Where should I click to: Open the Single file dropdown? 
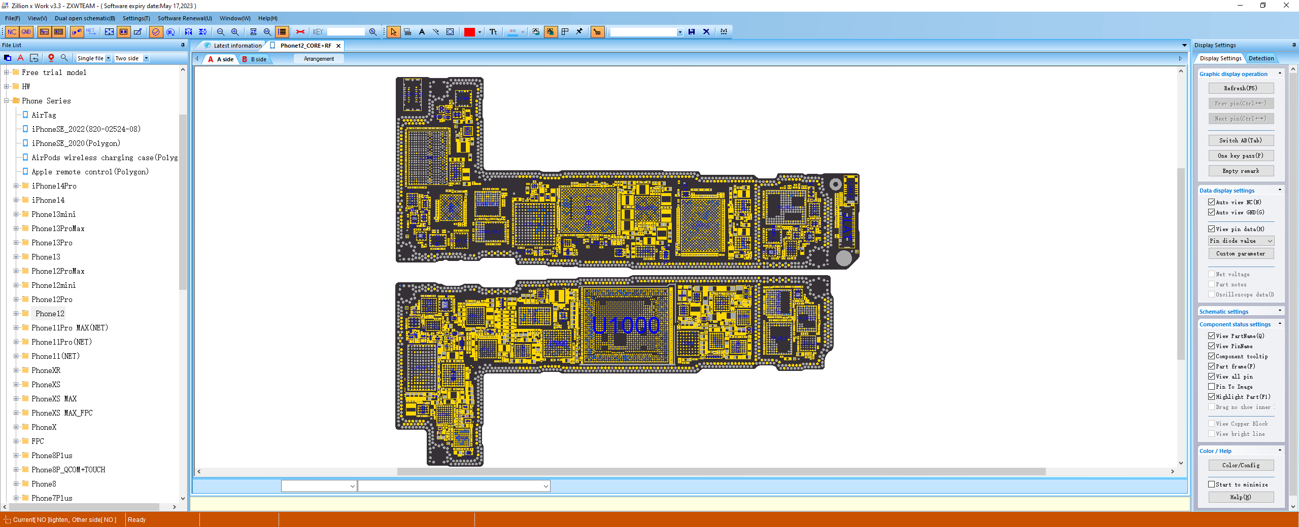[x=94, y=58]
